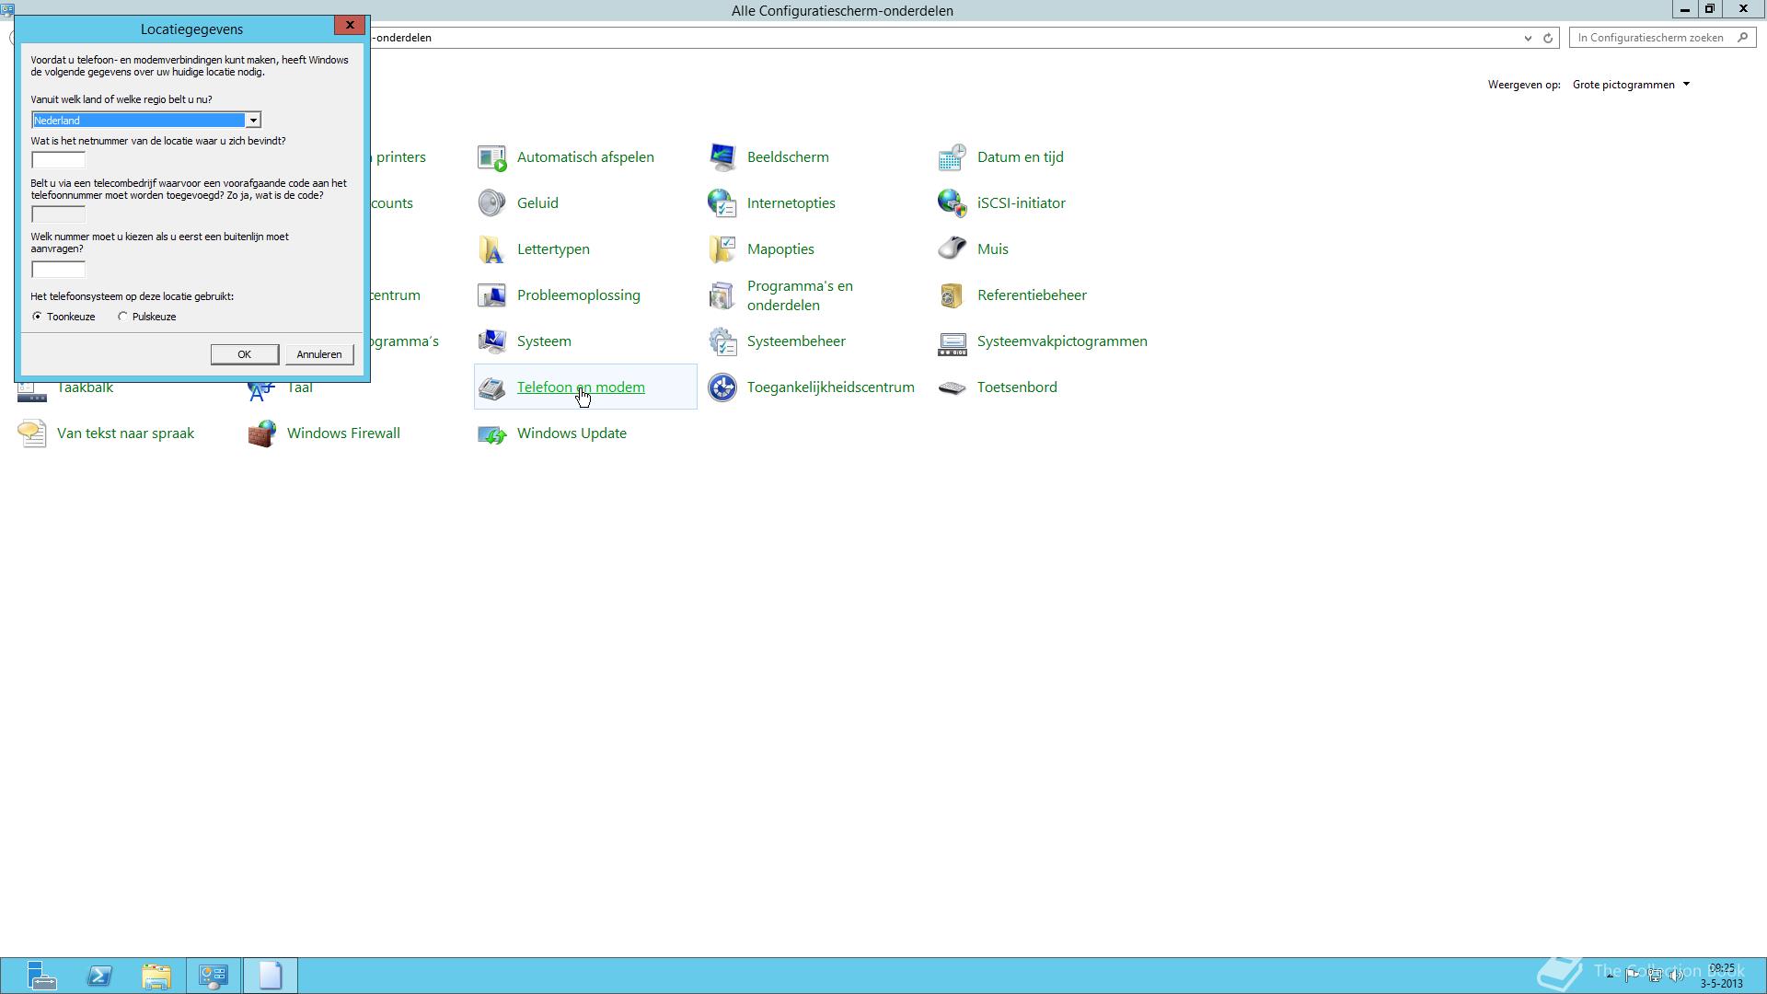Image resolution: width=1767 pixels, height=994 pixels.
Task: Open the Toegankelijkheidscentrum icon
Action: [722, 387]
